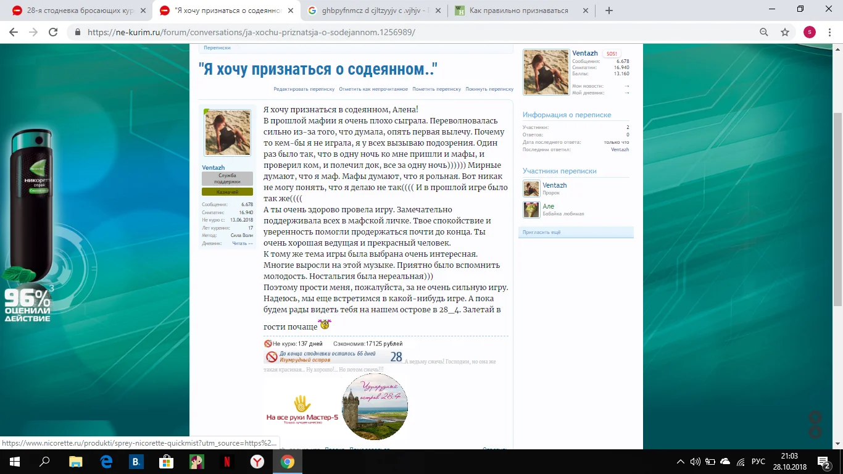Open the Windows Start menu
The width and height of the screenshot is (843, 474).
click(x=14, y=462)
